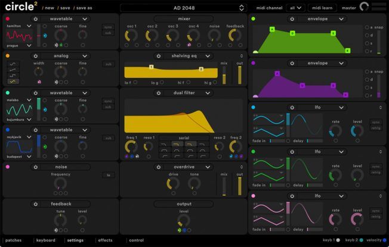Click the osc 3 mixer knob

(172, 35)
